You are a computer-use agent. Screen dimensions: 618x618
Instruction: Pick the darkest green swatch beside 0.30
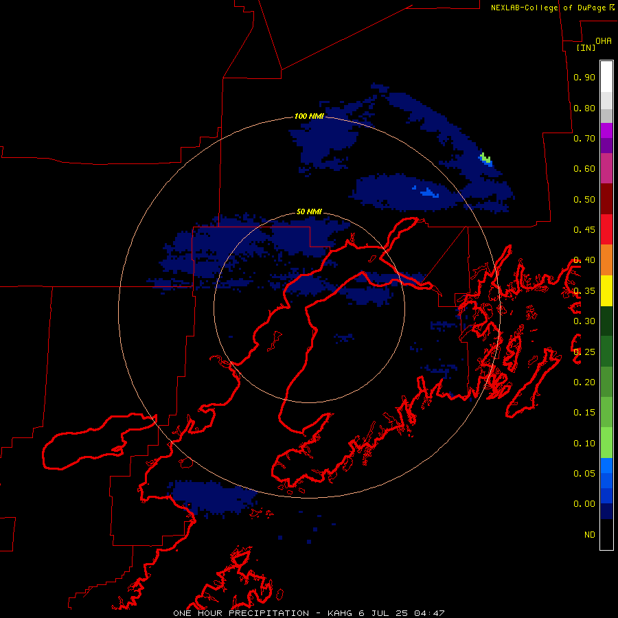[x=606, y=321]
